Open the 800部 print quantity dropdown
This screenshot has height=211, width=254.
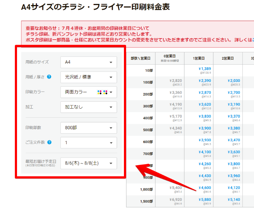point(88,128)
